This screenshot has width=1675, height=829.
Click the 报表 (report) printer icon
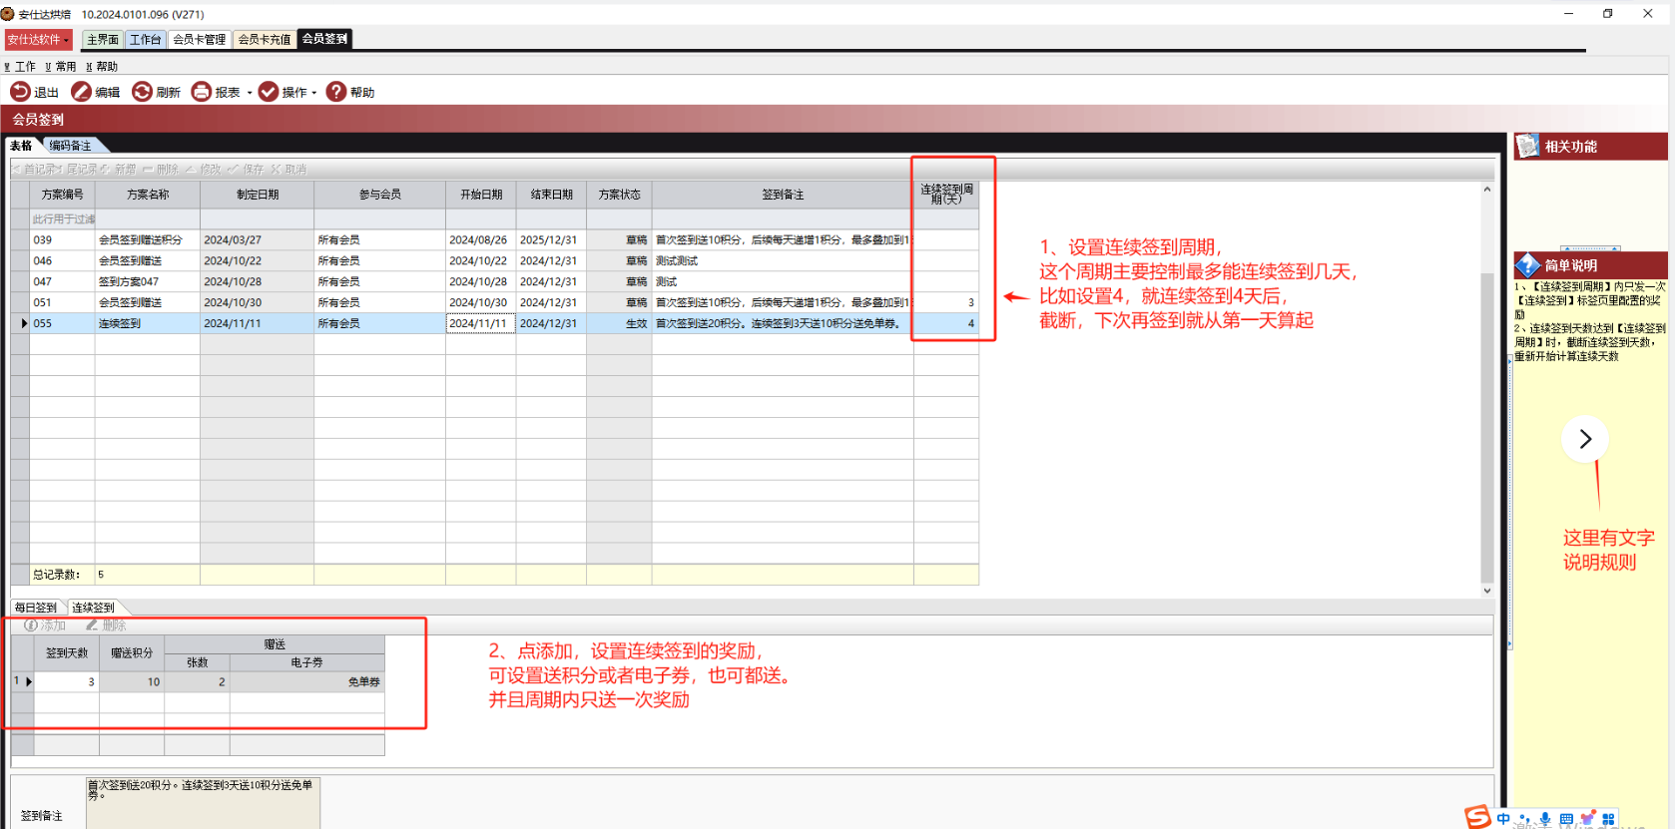click(202, 92)
